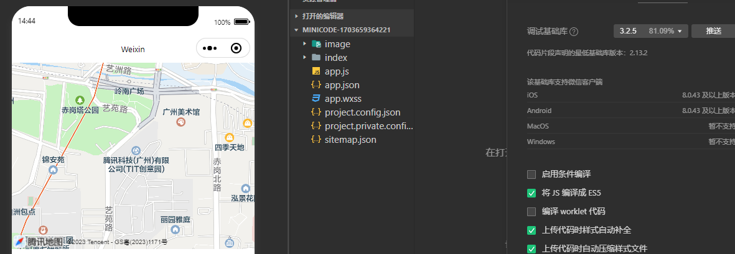Uncheck 上传代码时样式自动补全

[531, 230]
